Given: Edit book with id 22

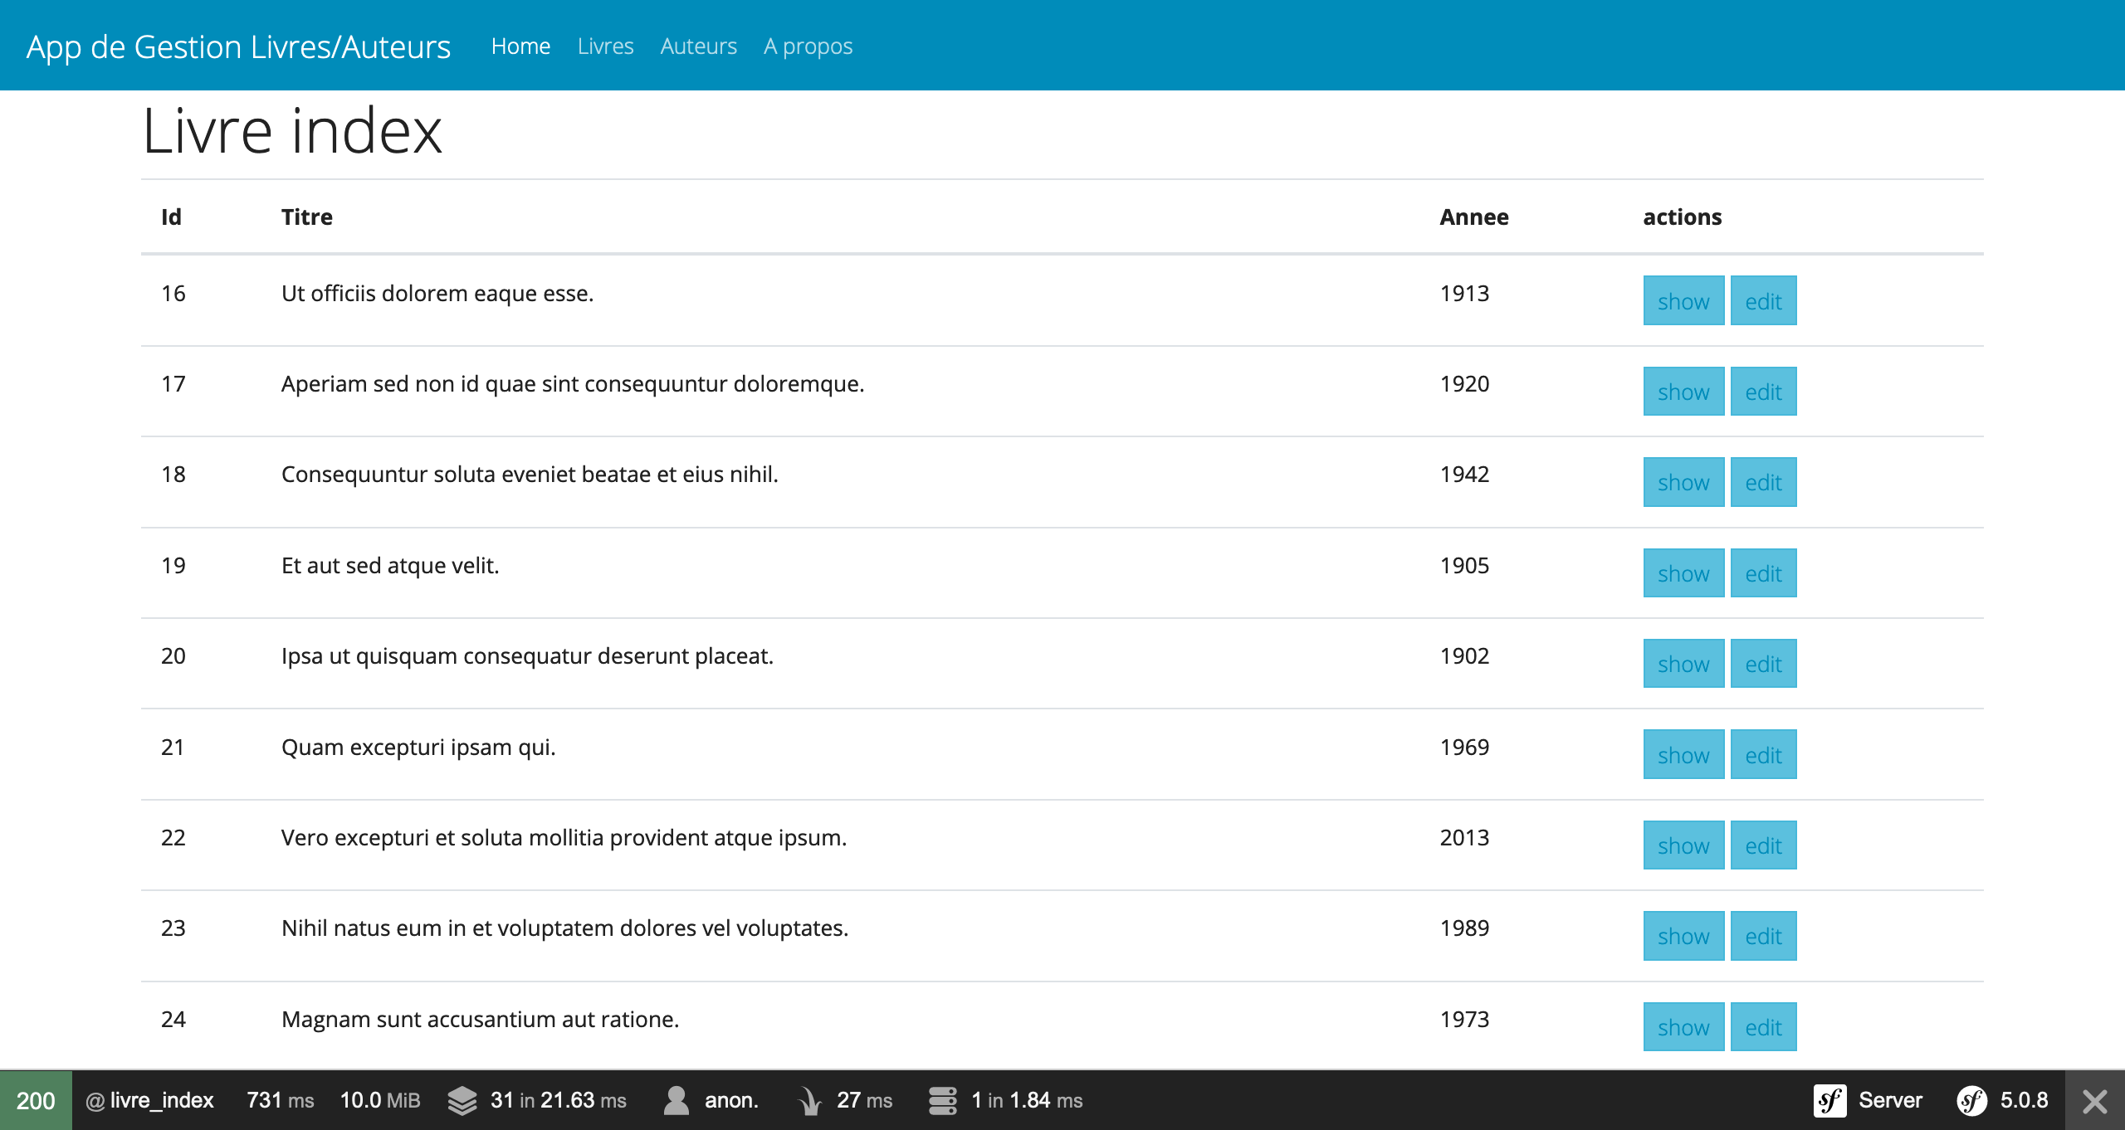Looking at the screenshot, I should click(1763, 845).
